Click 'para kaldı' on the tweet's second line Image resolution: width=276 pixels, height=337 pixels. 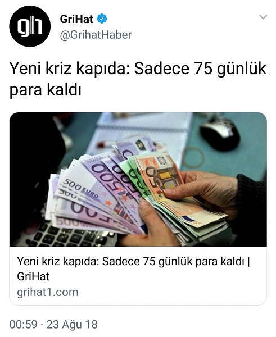coord(46,90)
